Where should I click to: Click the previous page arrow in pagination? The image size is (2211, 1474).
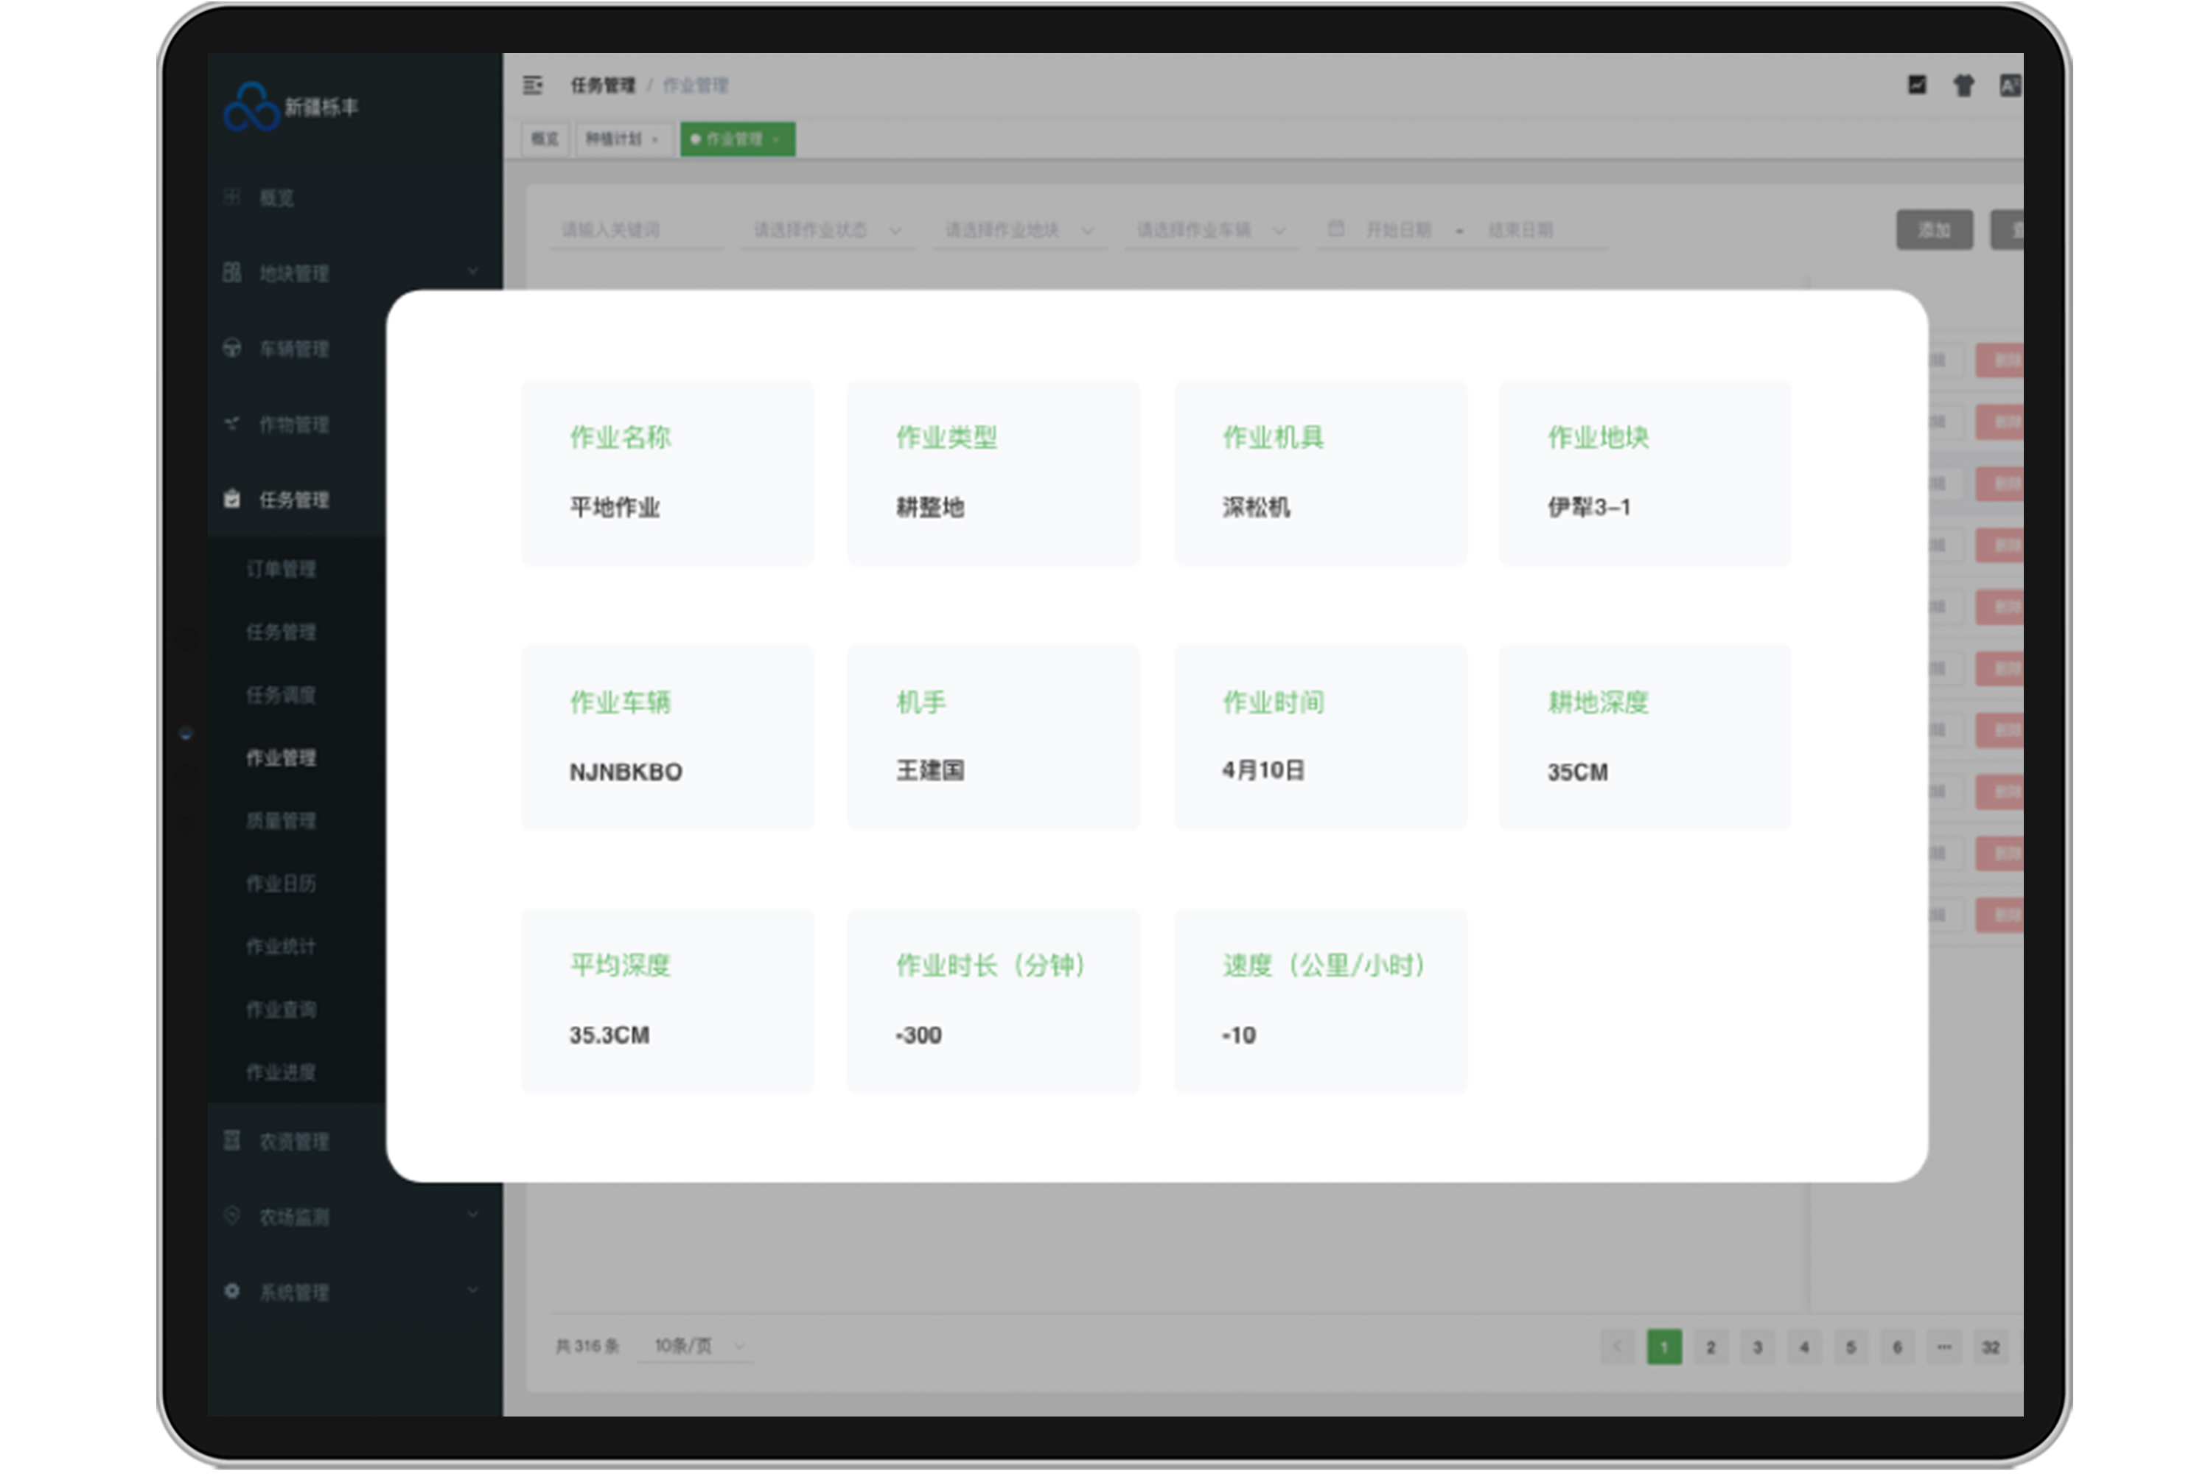coord(1618,1347)
